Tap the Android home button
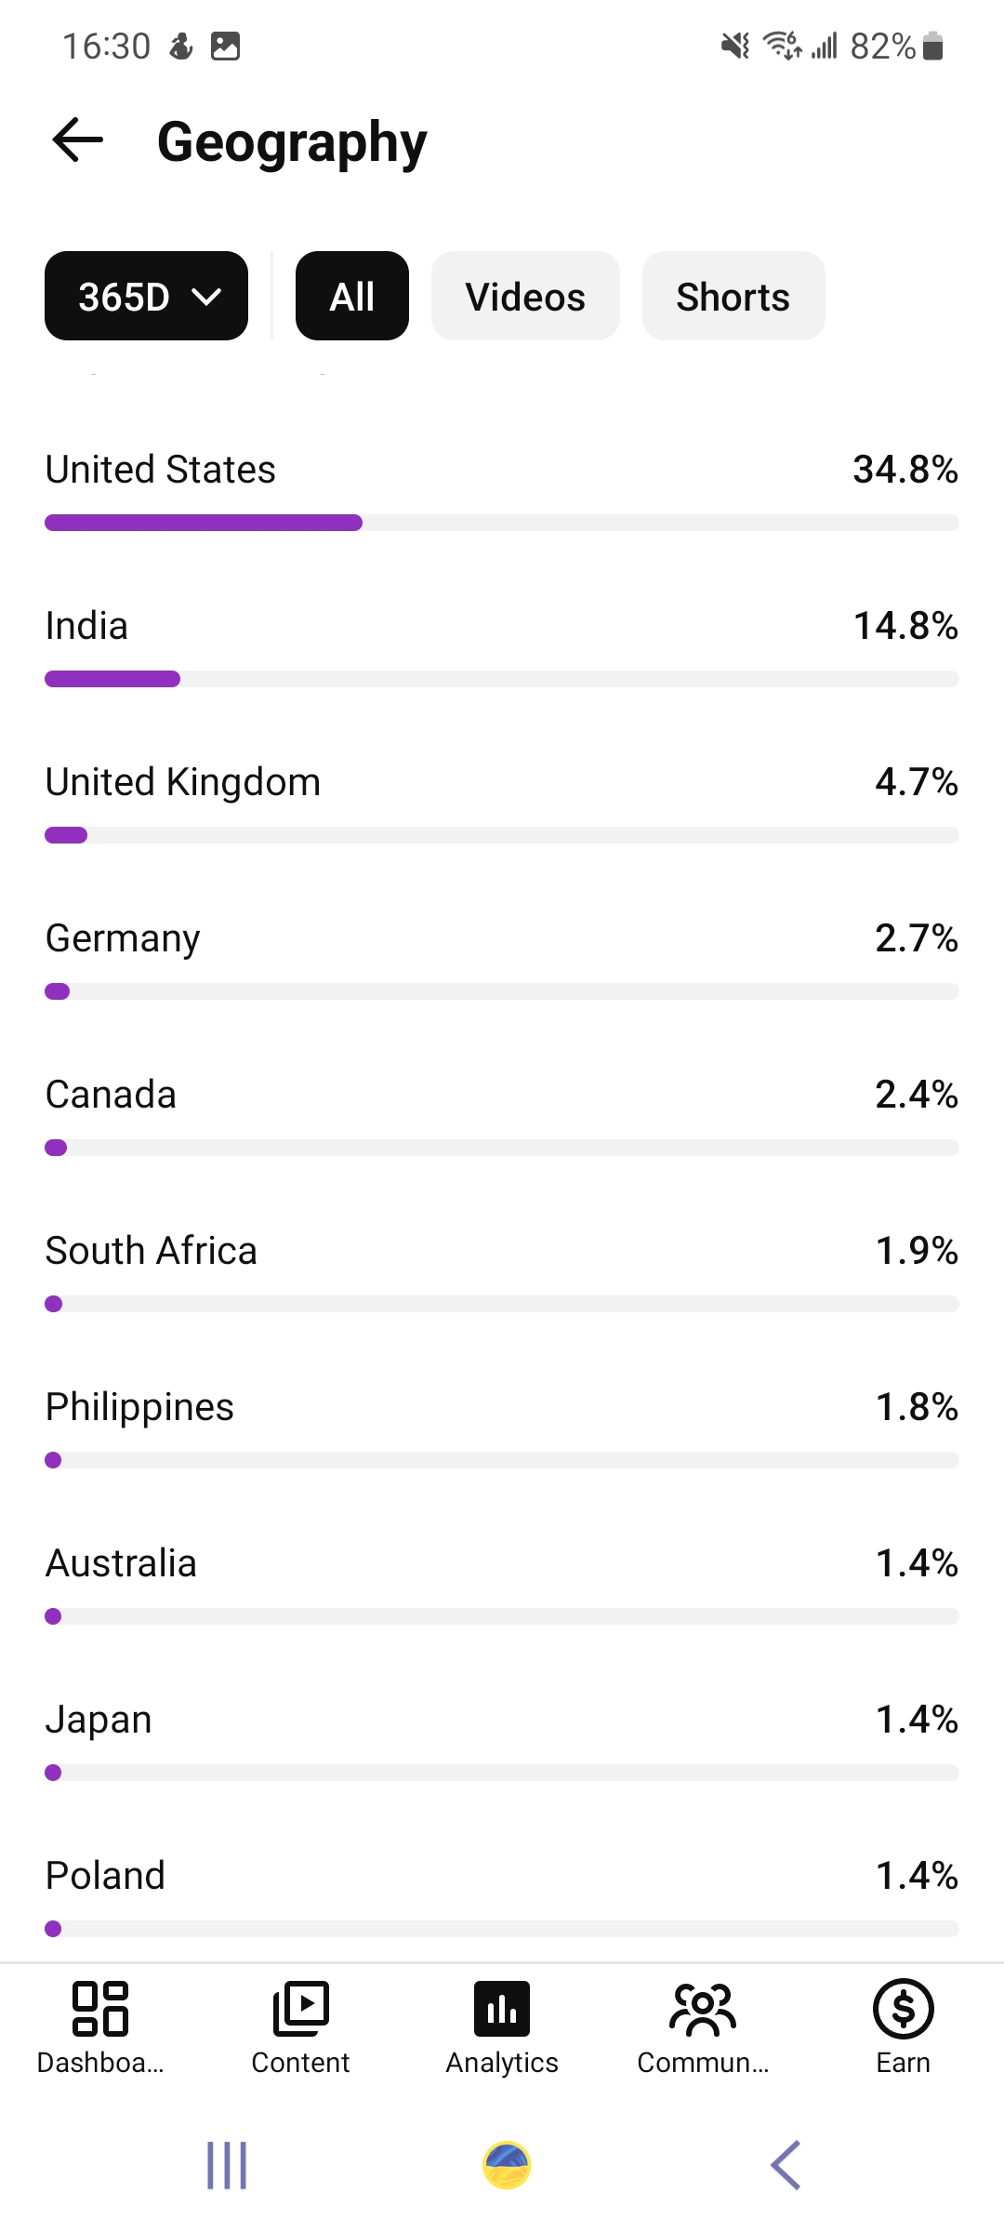1004x2232 pixels. 507,2165
